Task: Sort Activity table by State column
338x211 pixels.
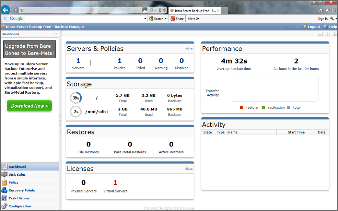Action: (208, 132)
